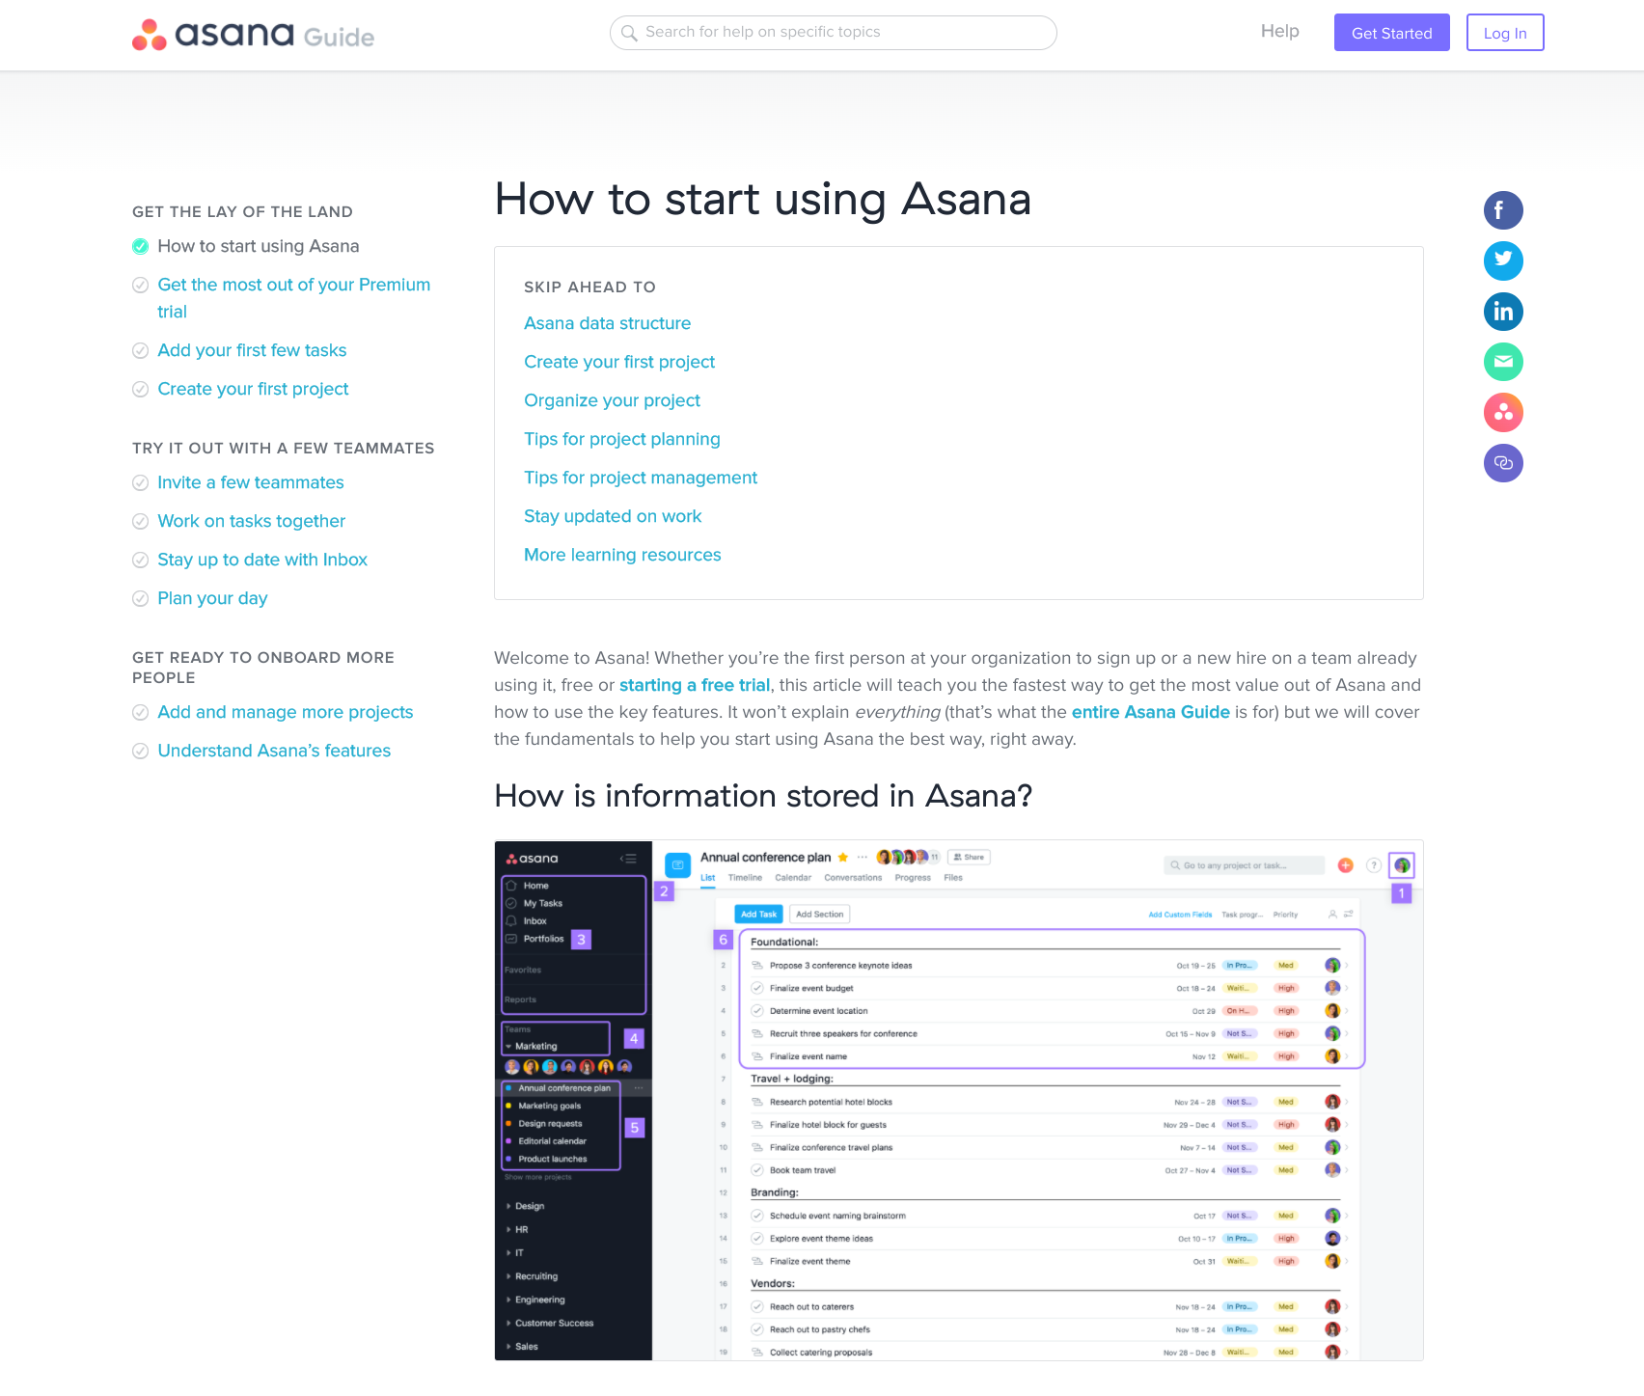Skip ahead to Asana data structure
The height and width of the screenshot is (1396, 1644).
click(607, 323)
